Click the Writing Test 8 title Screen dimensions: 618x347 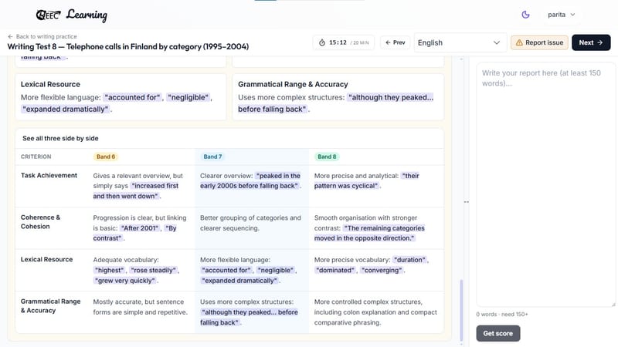click(x=128, y=46)
